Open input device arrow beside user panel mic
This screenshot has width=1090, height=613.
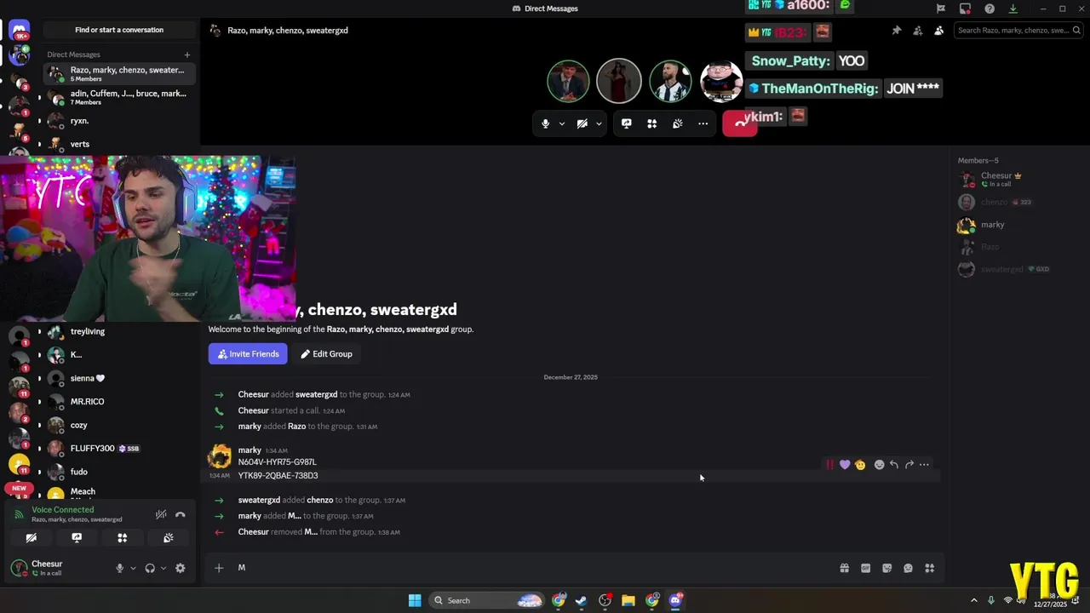[133, 568]
